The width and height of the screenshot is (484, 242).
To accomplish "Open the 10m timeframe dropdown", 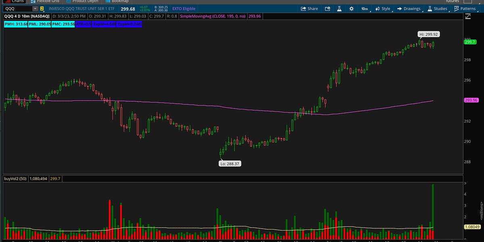I will [x=364, y=8].
